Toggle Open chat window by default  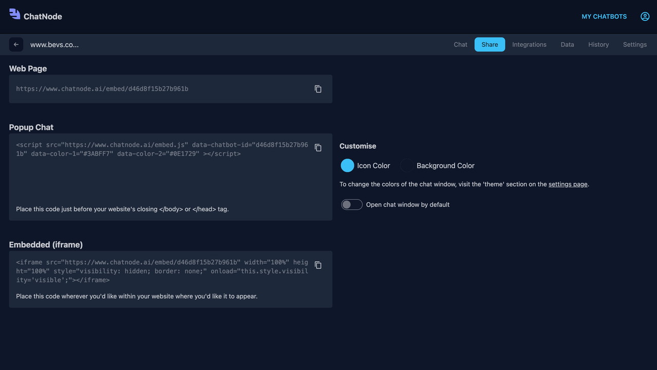click(351, 205)
